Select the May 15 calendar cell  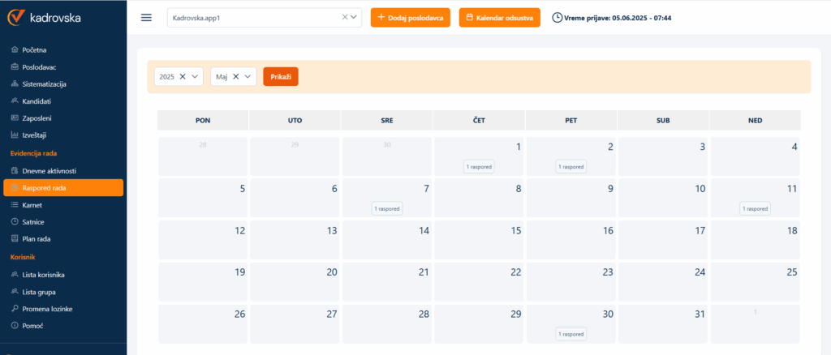pos(478,239)
